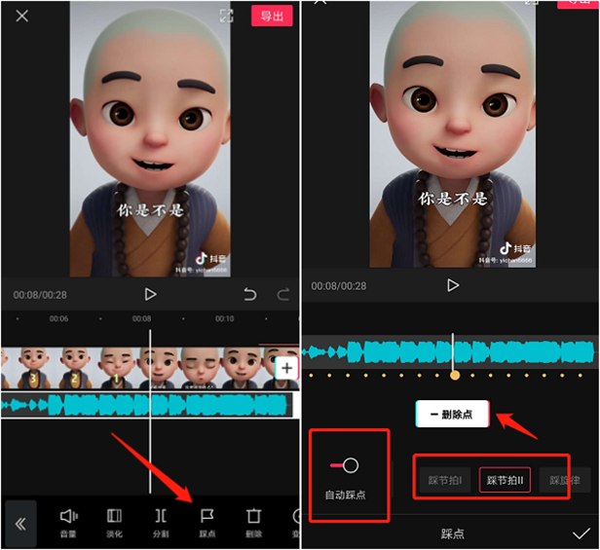Tap the 删除 delete trash icon
The height and width of the screenshot is (550, 600).
(253, 523)
